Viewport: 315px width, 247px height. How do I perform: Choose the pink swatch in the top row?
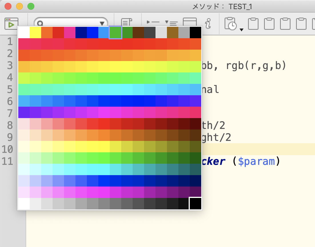(70, 32)
